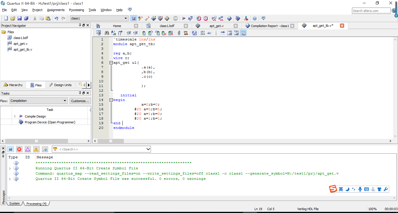The height and width of the screenshot is (213, 398).
Task: Click the find matching brace icon
Action: click(x=120, y=33)
